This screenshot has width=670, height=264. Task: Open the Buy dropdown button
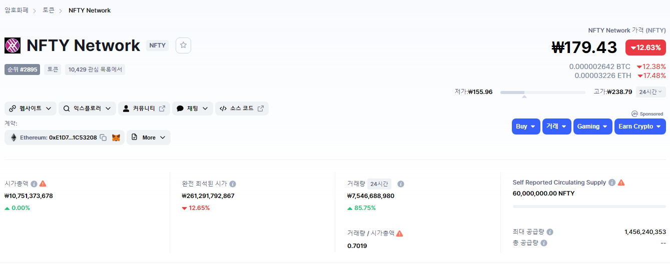coord(526,126)
